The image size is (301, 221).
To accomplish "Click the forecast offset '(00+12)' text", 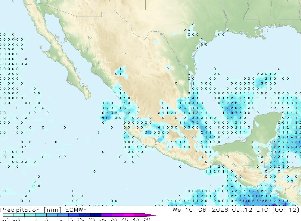I will click(286, 210).
